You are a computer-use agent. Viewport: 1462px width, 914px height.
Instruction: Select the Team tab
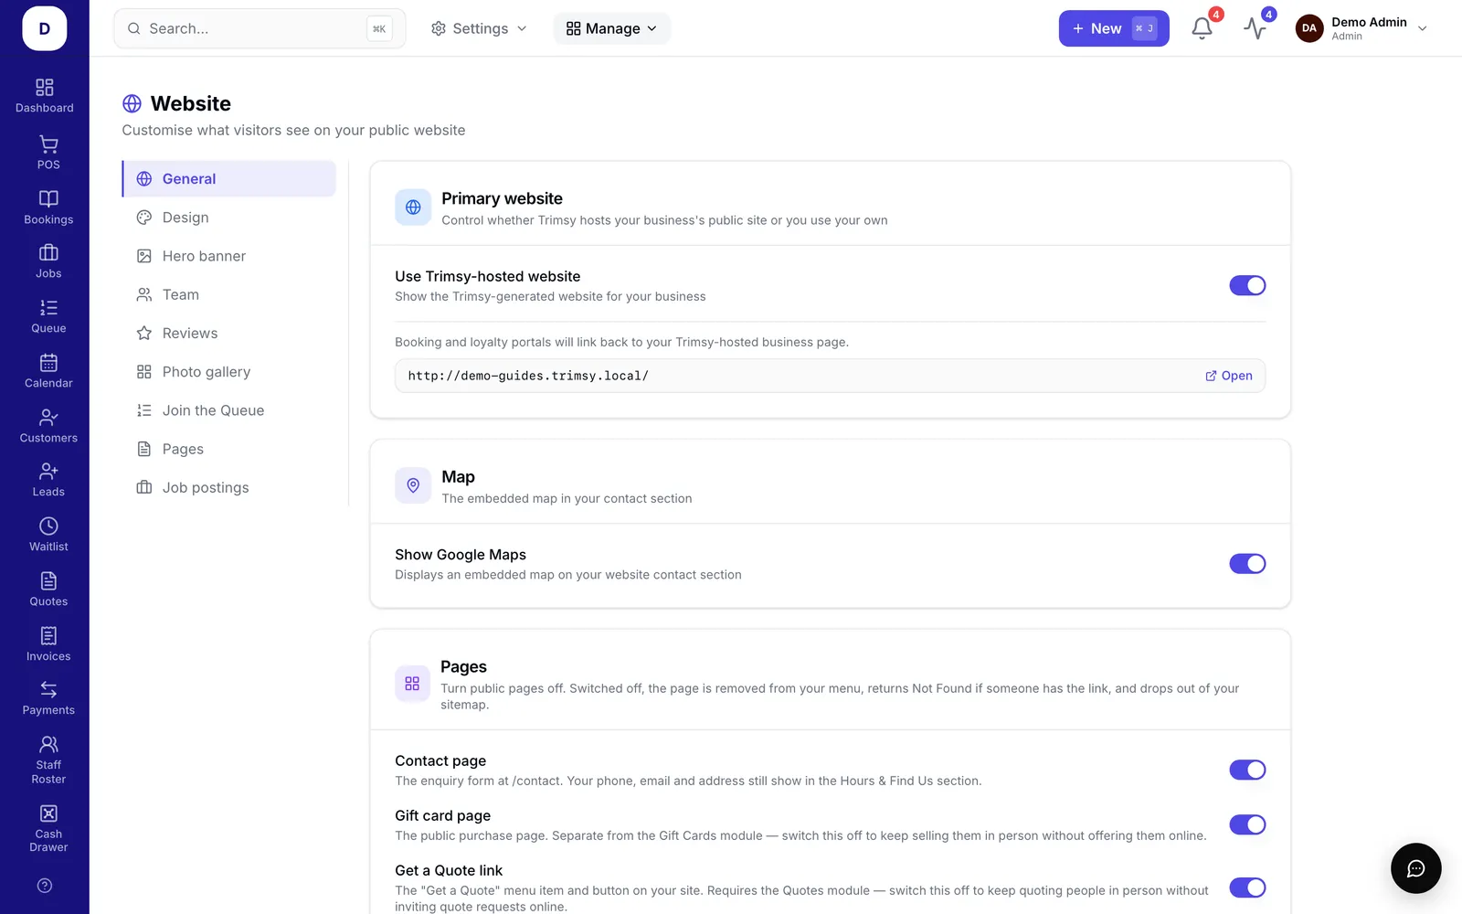pyautogui.click(x=229, y=294)
